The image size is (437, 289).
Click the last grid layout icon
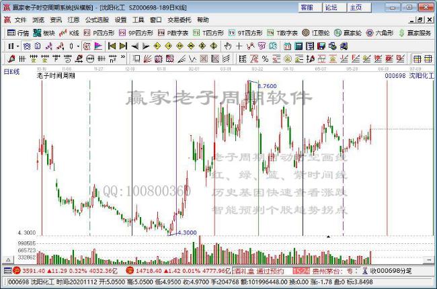428,58
